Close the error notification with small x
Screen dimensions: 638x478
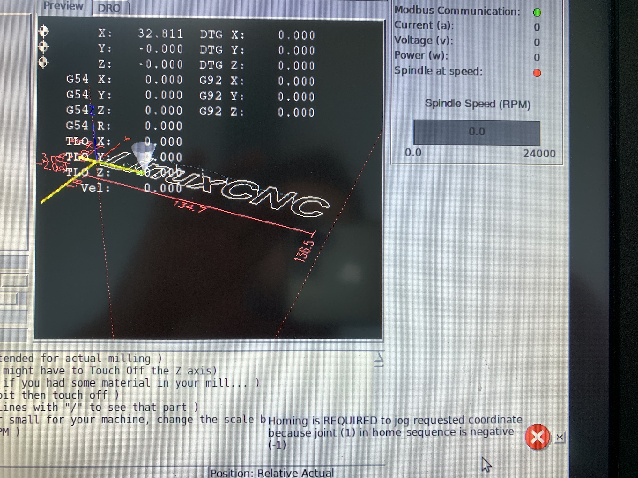[x=560, y=437]
